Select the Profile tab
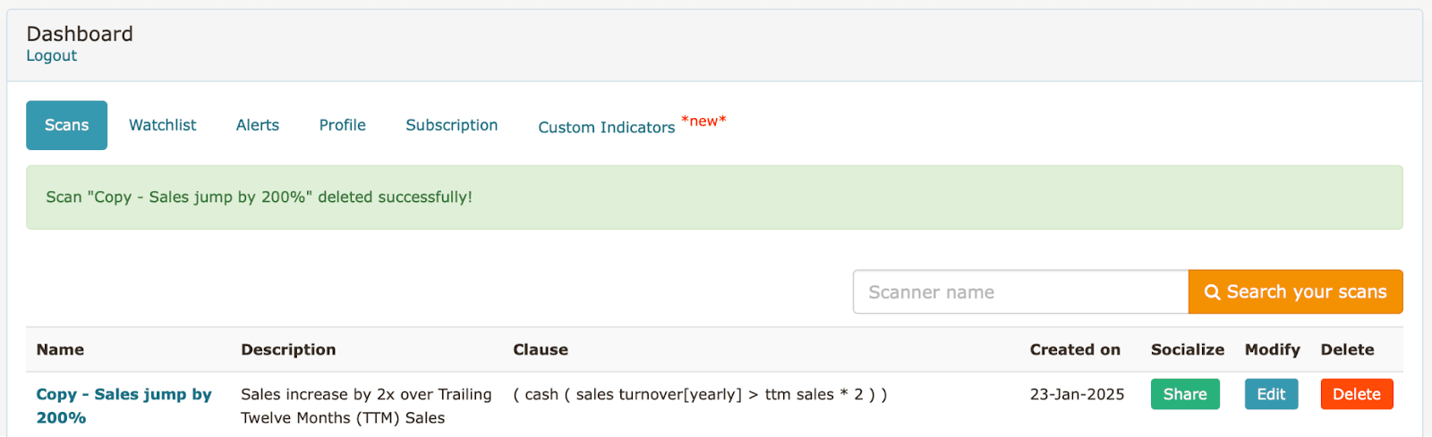Image resolution: width=1432 pixels, height=437 pixels. 342,125
